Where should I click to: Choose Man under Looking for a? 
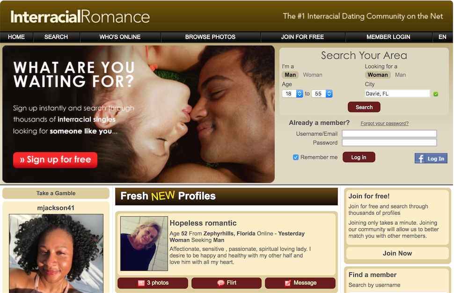[x=401, y=75]
